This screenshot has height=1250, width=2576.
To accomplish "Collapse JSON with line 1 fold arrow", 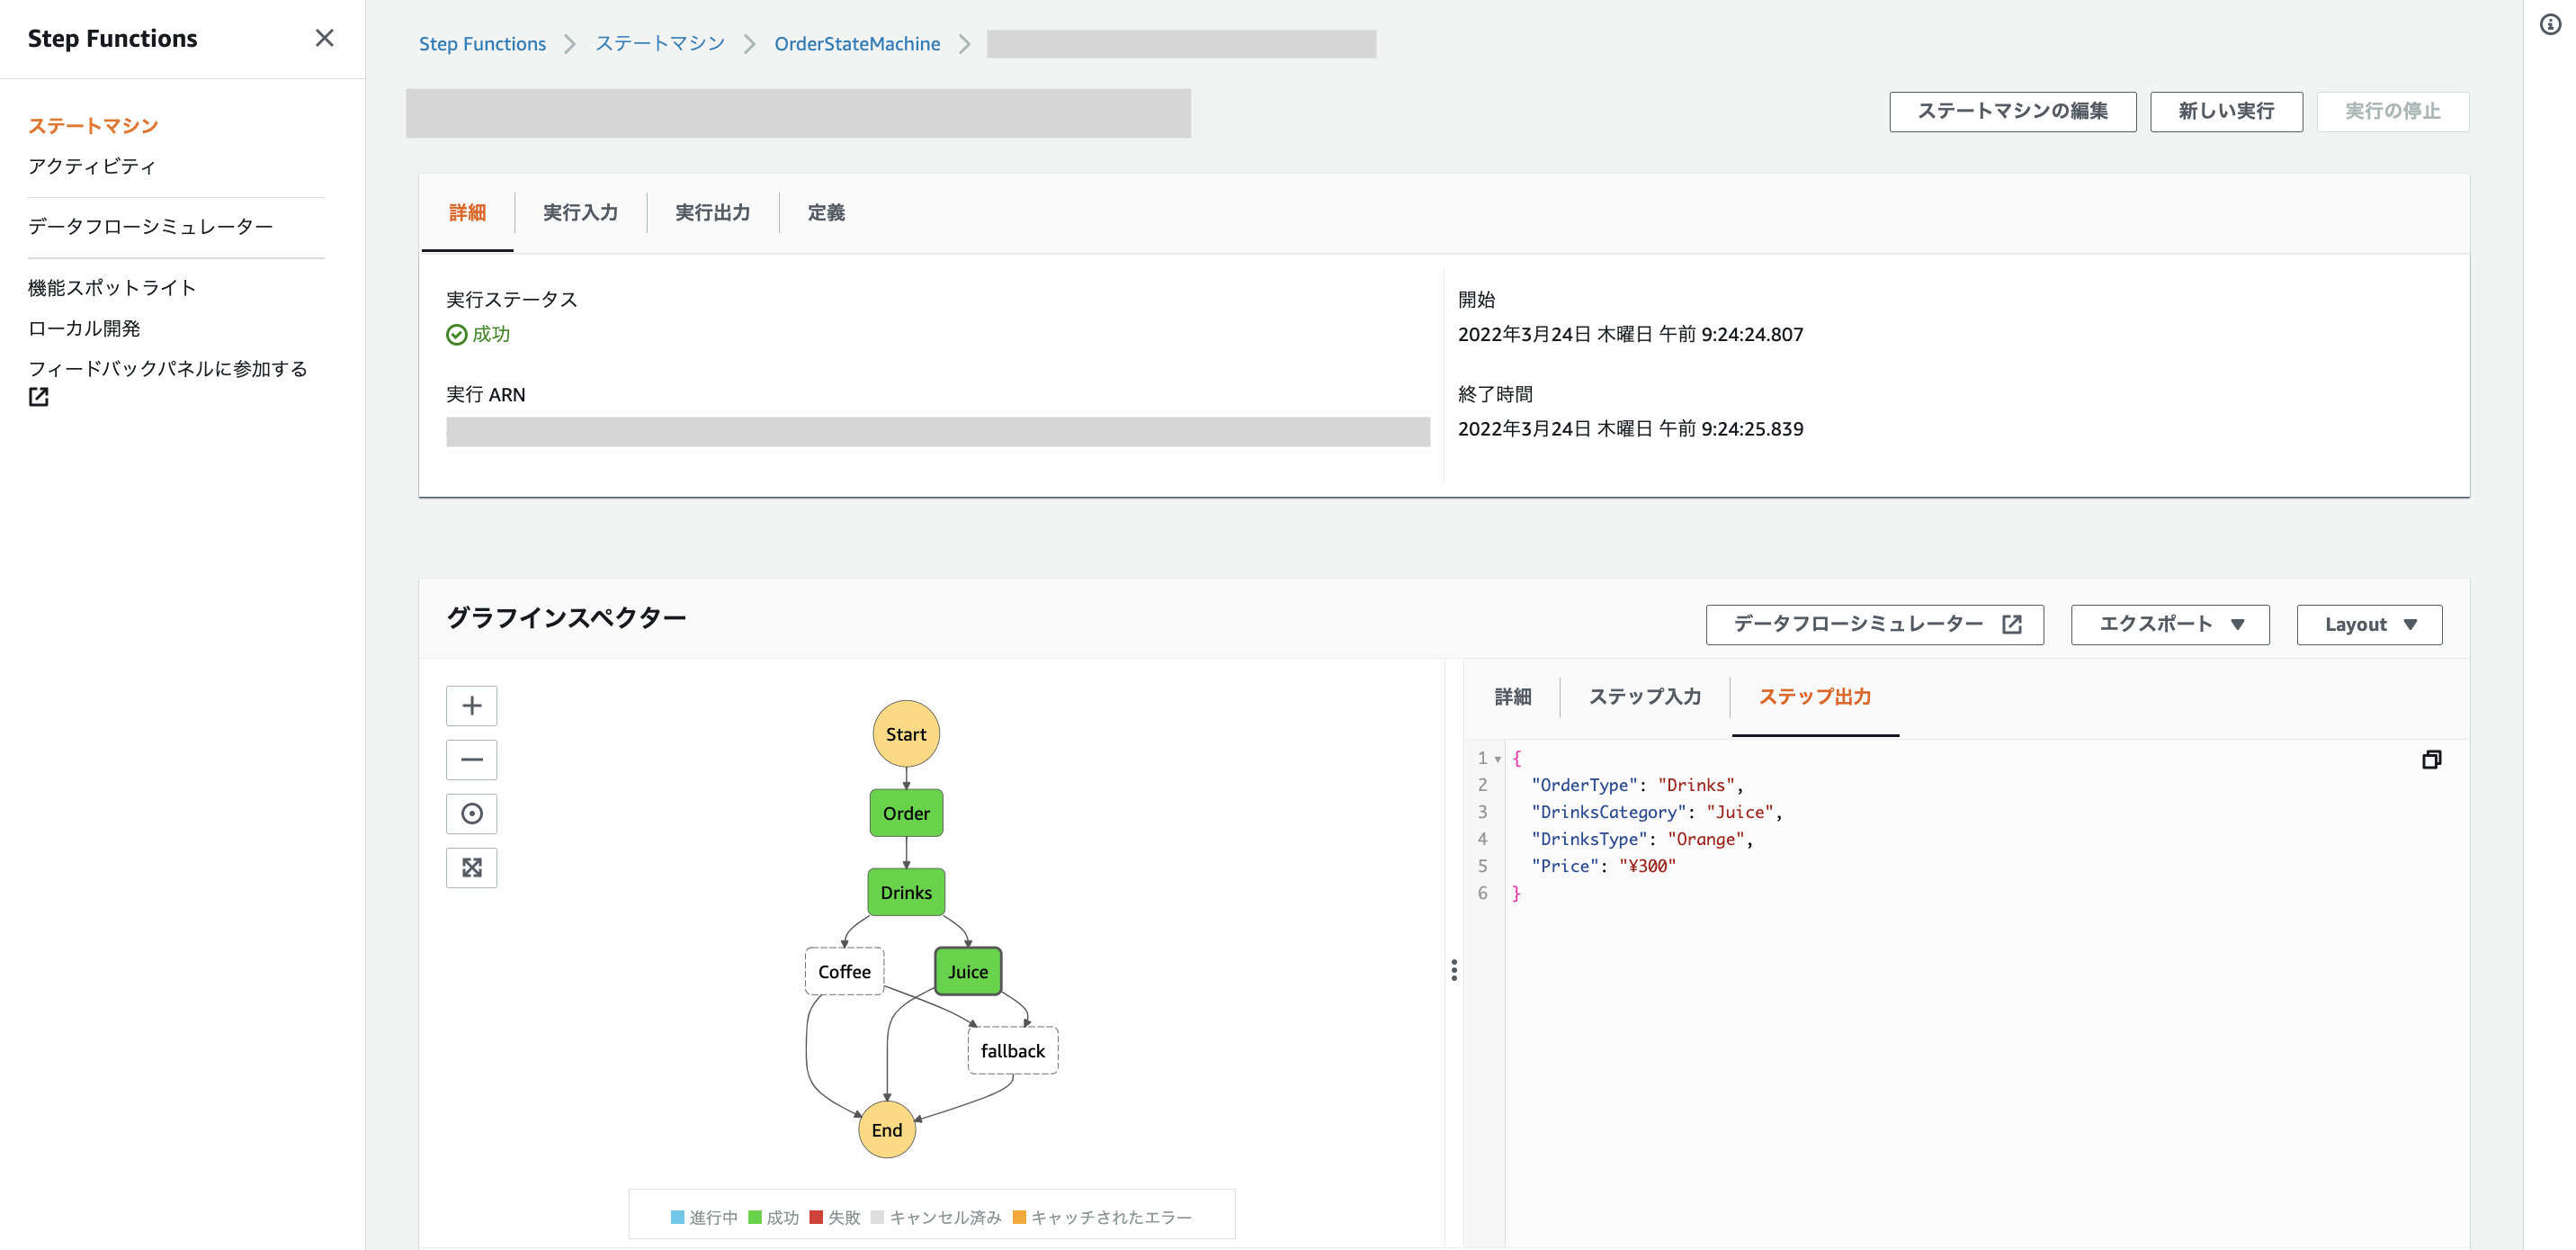I will tap(1497, 759).
